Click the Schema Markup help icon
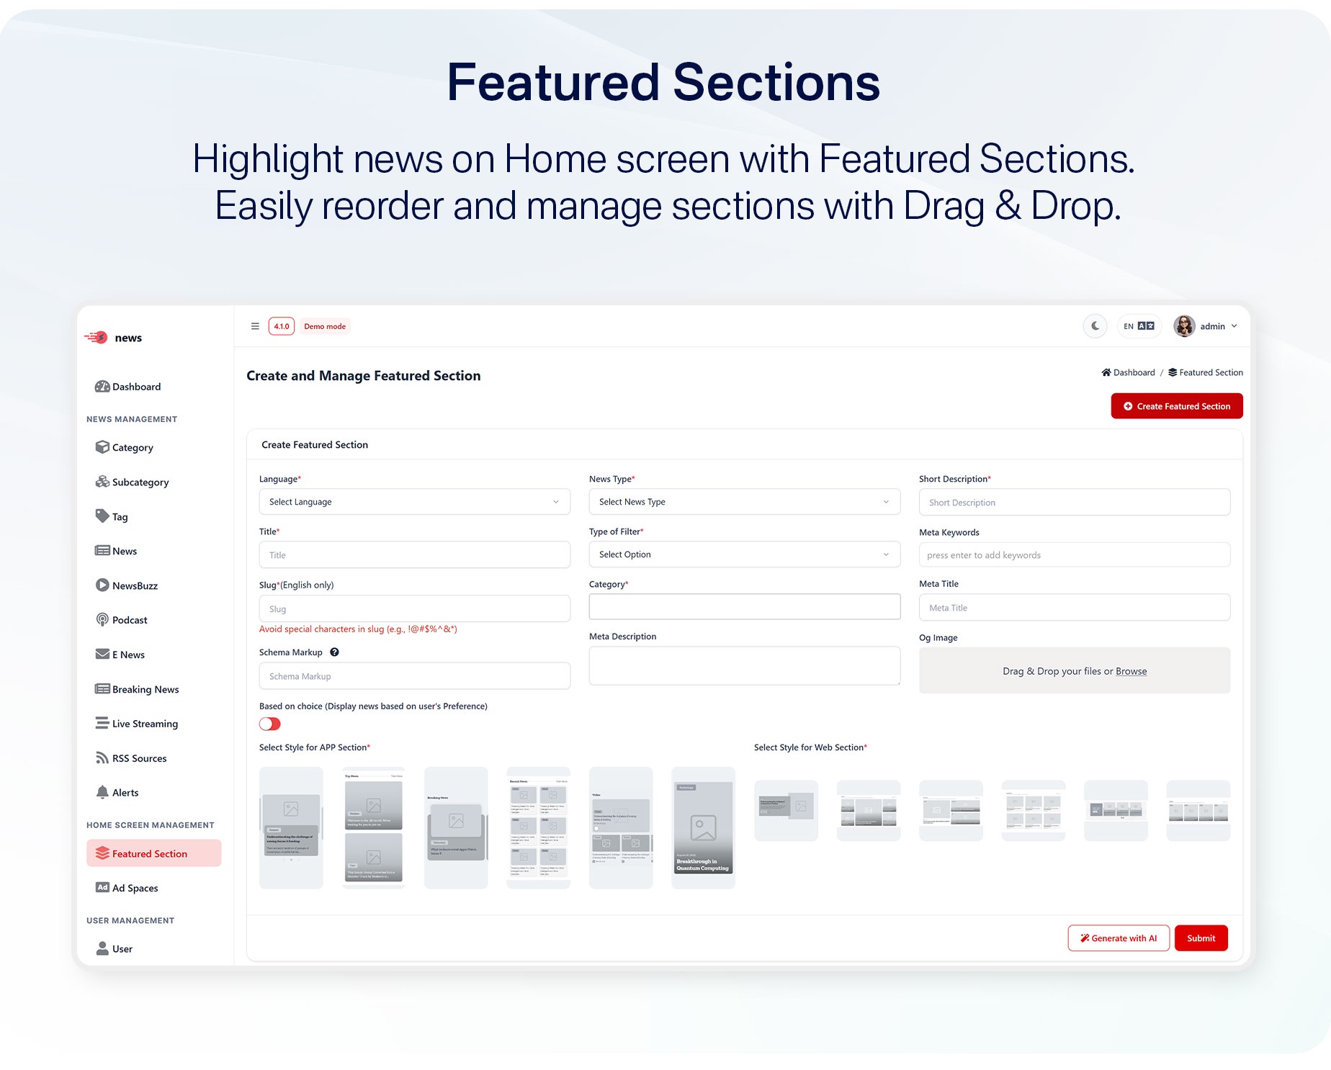 [x=334, y=652]
